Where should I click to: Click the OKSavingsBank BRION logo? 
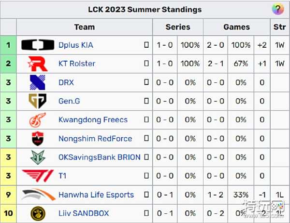[x=38, y=157]
